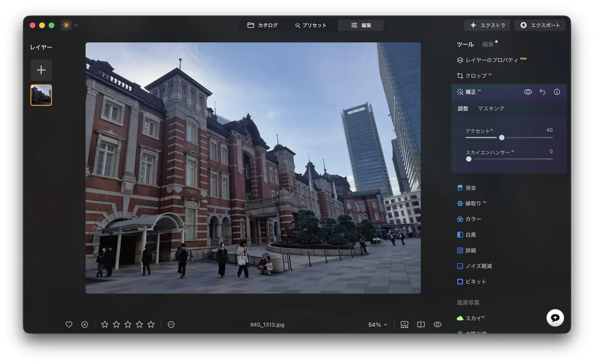Click the undo arrow in 補正 panel
The height and width of the screenshot is (364, 594).
543,92
